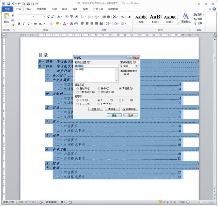Expand the styles gallery more arrow
218x206 pixels.
point(178,23)
